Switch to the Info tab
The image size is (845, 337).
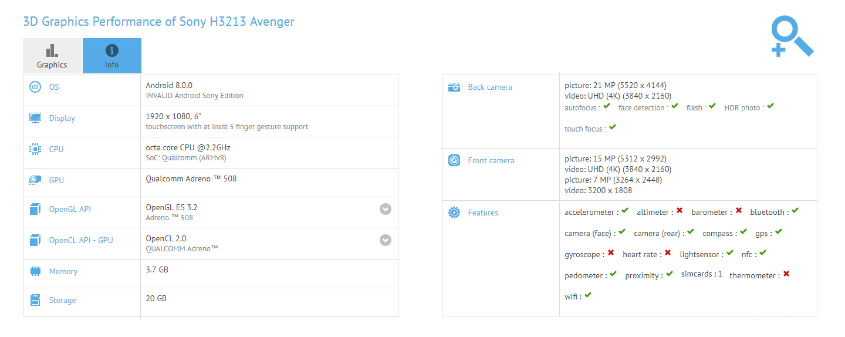click(111, 56)
